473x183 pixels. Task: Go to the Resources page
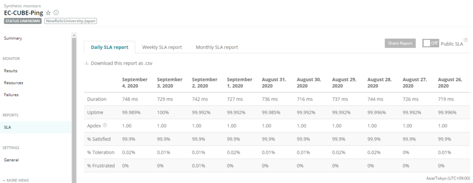click(x=13, y=83)
